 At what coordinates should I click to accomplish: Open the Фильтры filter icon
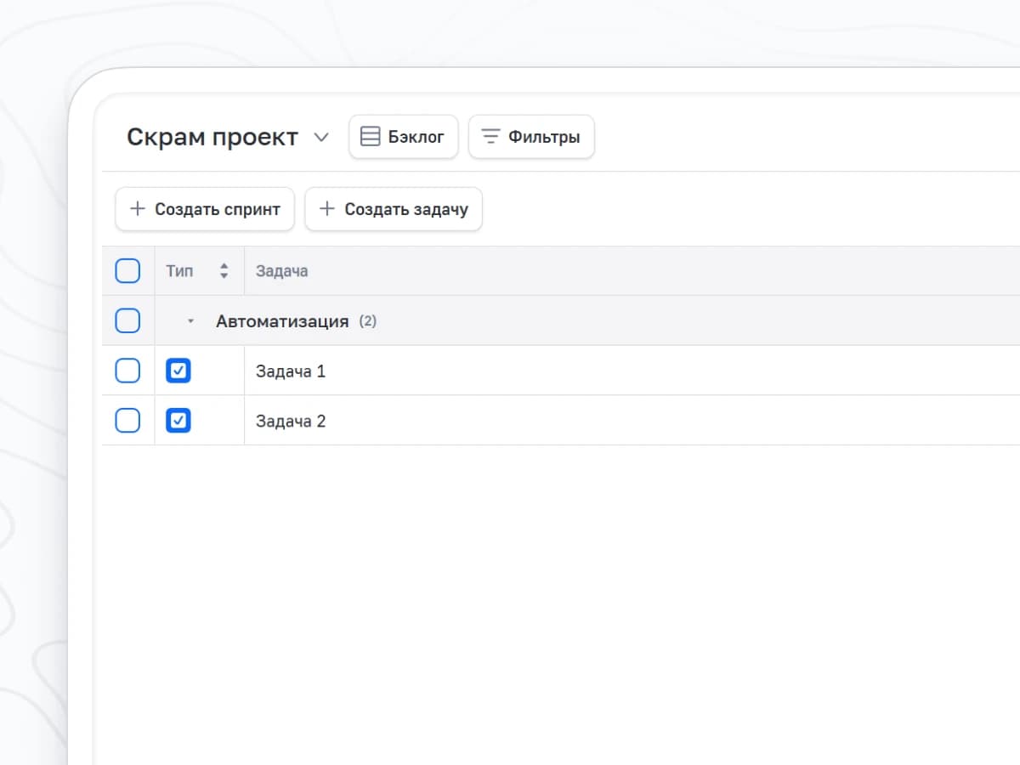490,137
